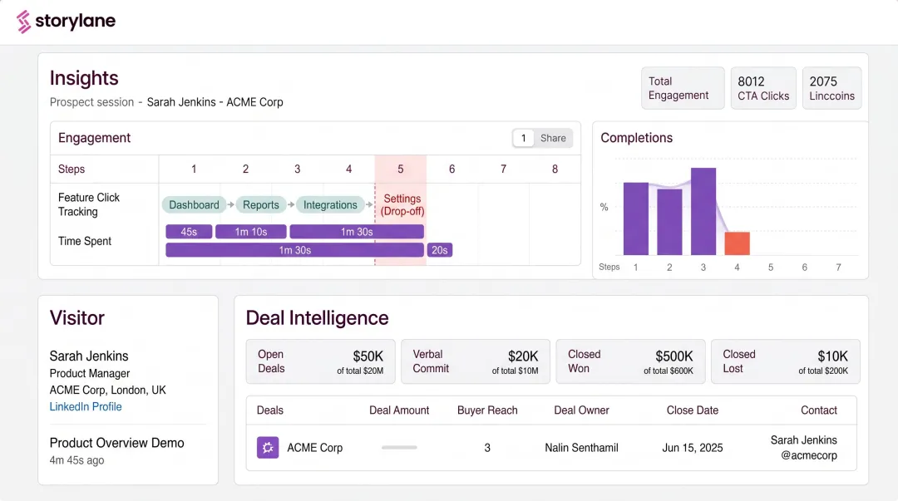Click the Deal Amount column header
Viewport: 898px width, 501px height.
click(399, 410)
